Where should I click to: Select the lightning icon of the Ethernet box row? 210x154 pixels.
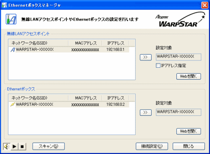(x=13, y=104)
